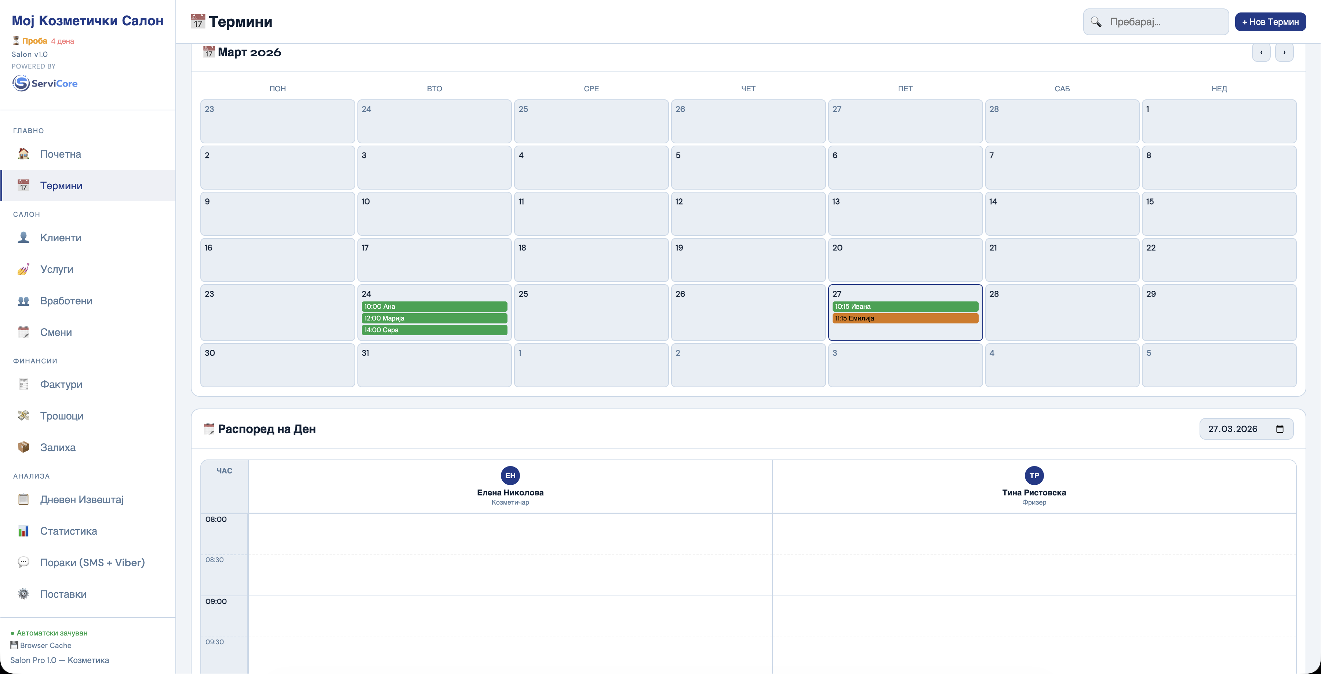
Task: Click the Дневен Извештај clipboard icon
Action: 23,499
